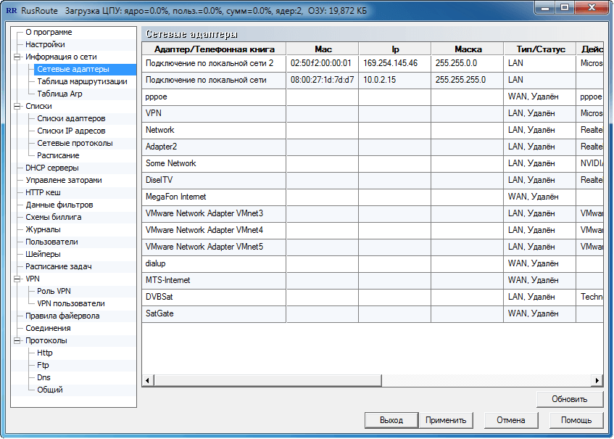Click the MAC 08:00:27:1d:7d:d7 cell

[323, 80]
